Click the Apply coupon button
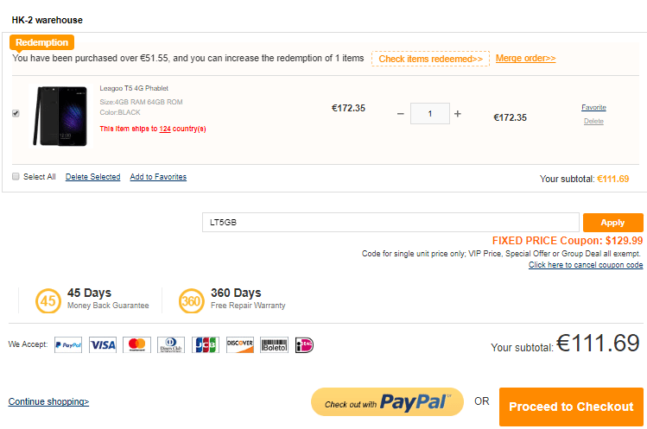Image resolution: width=647 pixels, height=429 pixels. [x=612, y=223]
